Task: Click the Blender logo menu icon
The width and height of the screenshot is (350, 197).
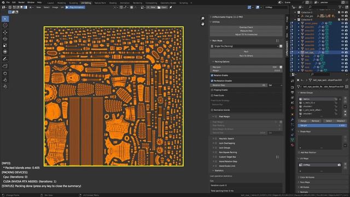Action: [3, 2]
